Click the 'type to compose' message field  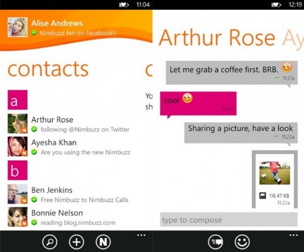229,220
